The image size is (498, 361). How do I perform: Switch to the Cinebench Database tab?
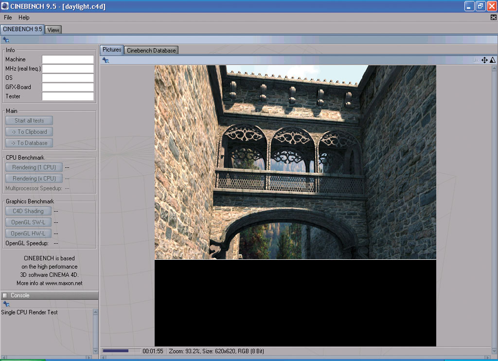coord(151,50)
